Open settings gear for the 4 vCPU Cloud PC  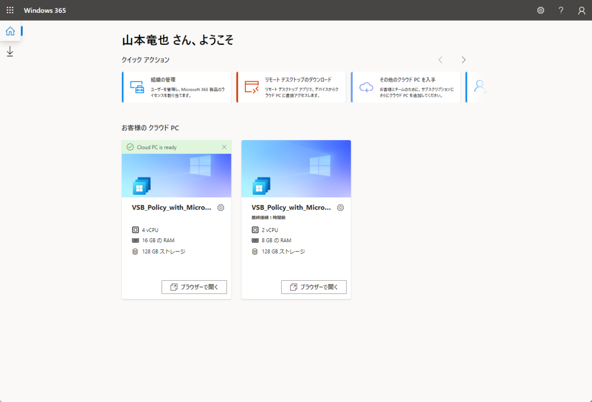tap(221, 208)
